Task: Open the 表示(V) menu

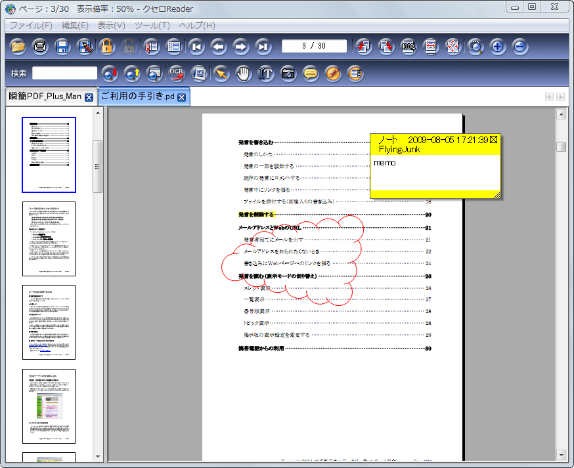Action: pos(111,25)
